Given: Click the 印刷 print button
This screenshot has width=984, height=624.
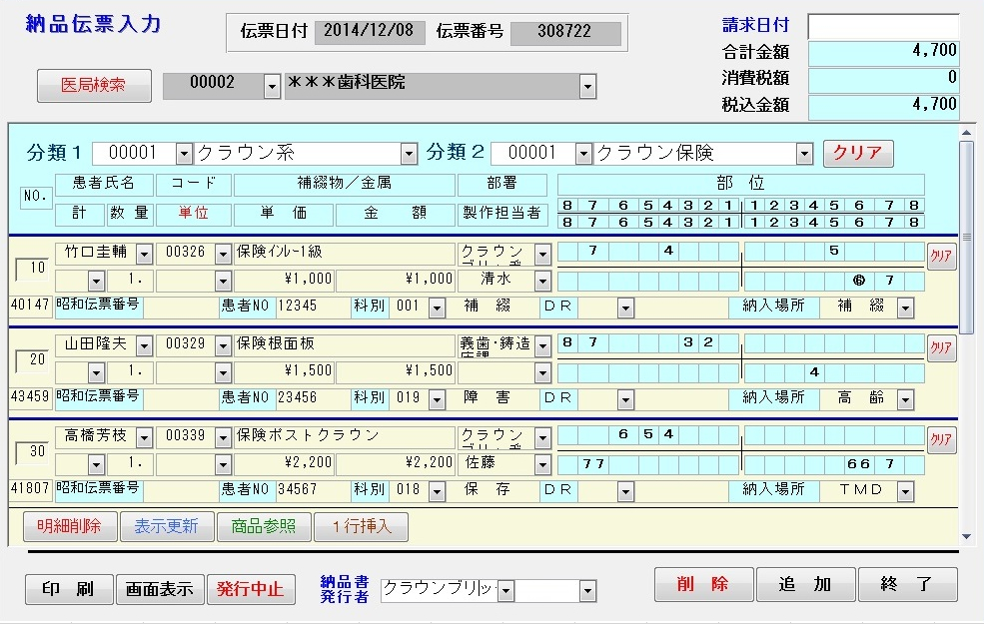Looking at the screenshot, I should [x=69, y=588].
